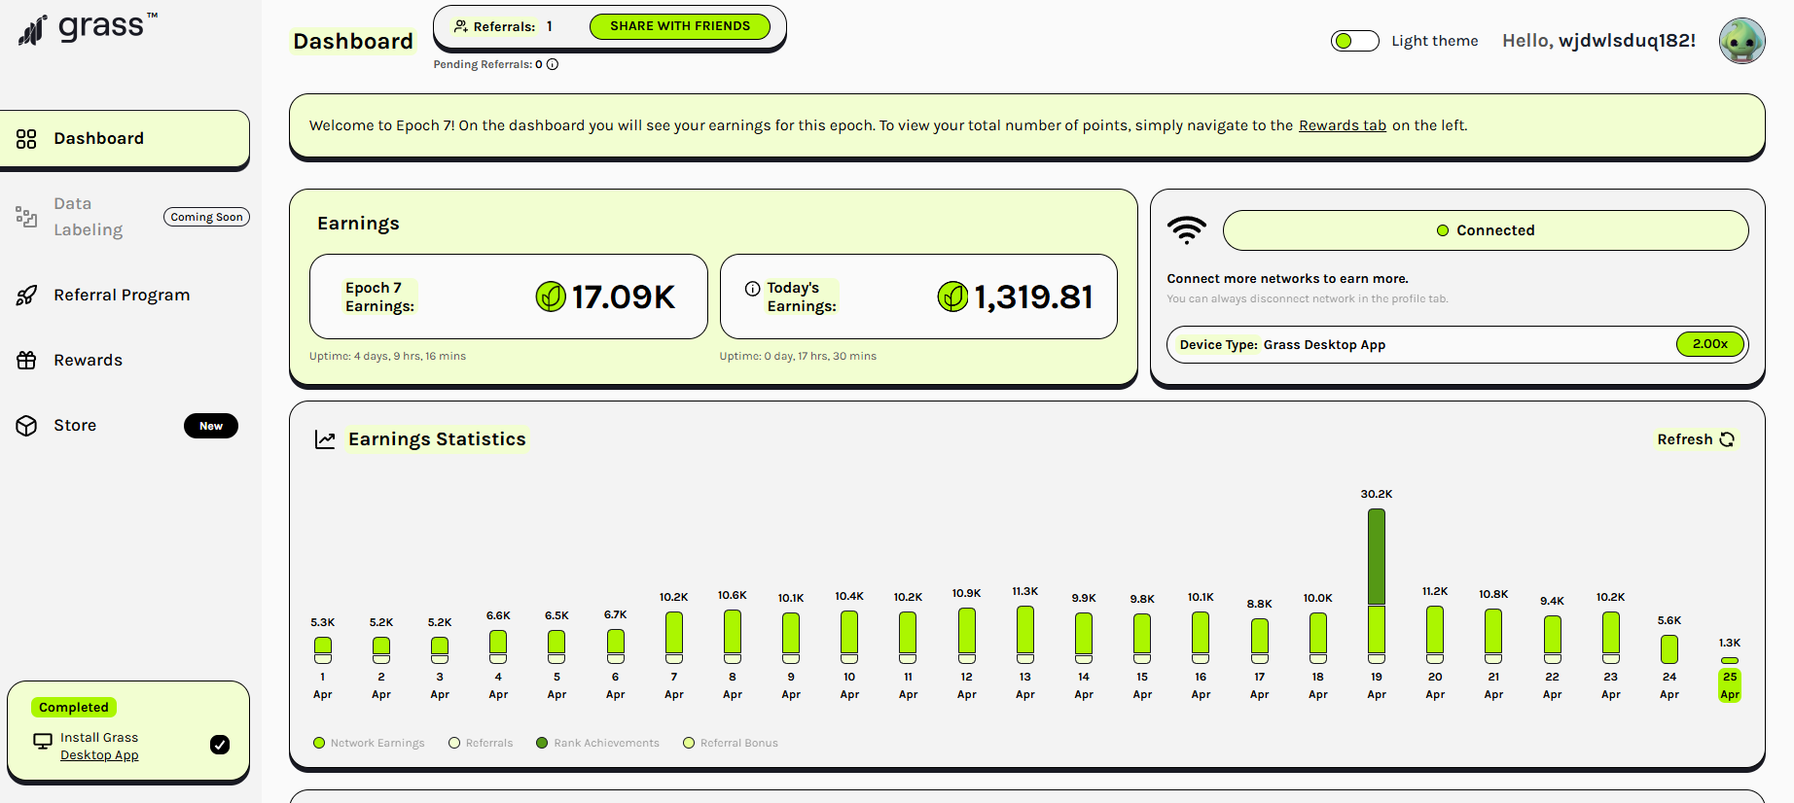Click the Today's Earnings info icon

752,289
